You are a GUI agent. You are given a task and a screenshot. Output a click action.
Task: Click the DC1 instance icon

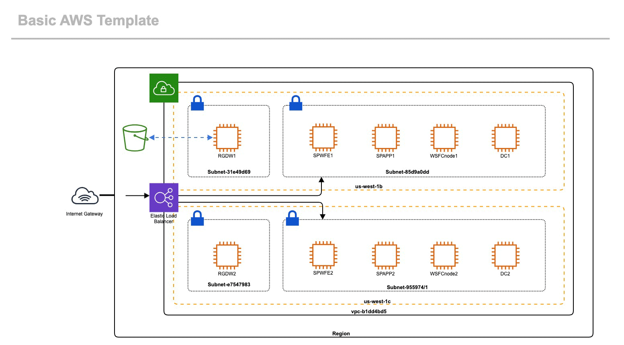[x=505, y=138]
